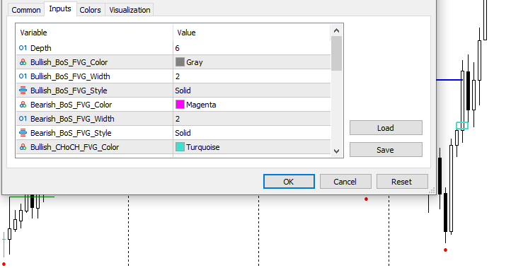Click the dialog resize grip at corner

(432, 191)
